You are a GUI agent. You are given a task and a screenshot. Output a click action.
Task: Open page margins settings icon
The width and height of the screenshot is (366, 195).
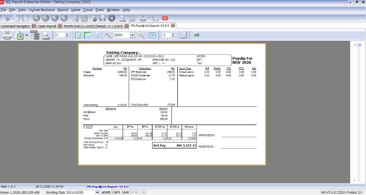point(184,35)
